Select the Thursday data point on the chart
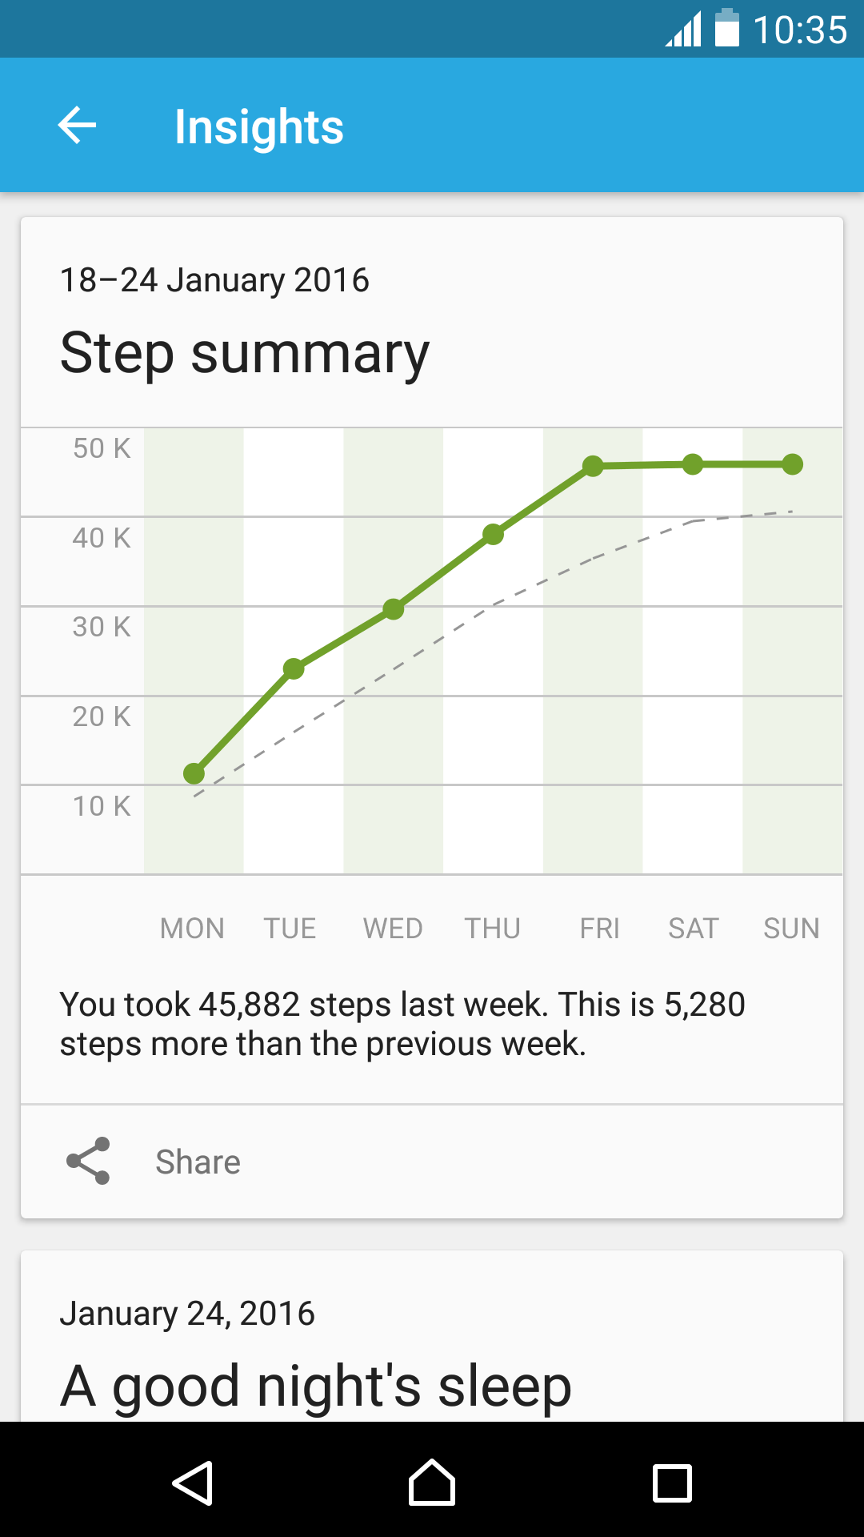Image resolution: width=864 pixels, height=1537 pixels. coord(493,535)
